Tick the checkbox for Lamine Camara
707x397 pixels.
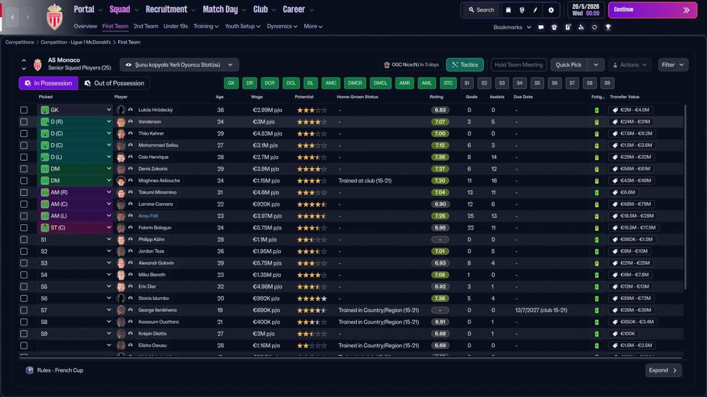pyautogui.click(x=24, y=204)
